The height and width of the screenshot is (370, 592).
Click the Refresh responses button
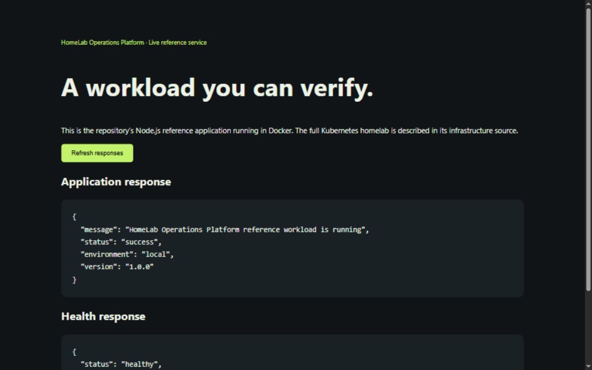coord(97,153)
